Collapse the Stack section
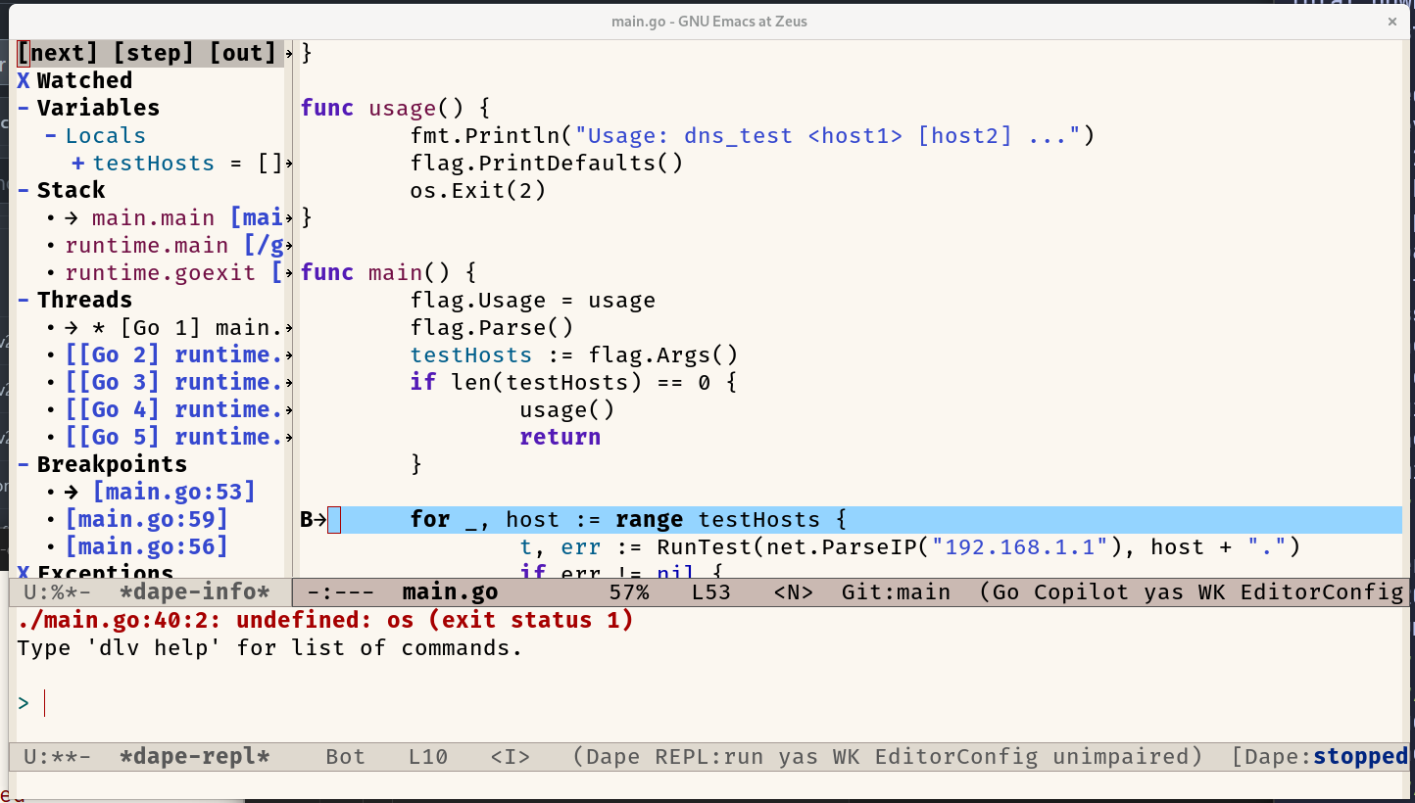Screen dimensions: 1415x803 [24, 190]
